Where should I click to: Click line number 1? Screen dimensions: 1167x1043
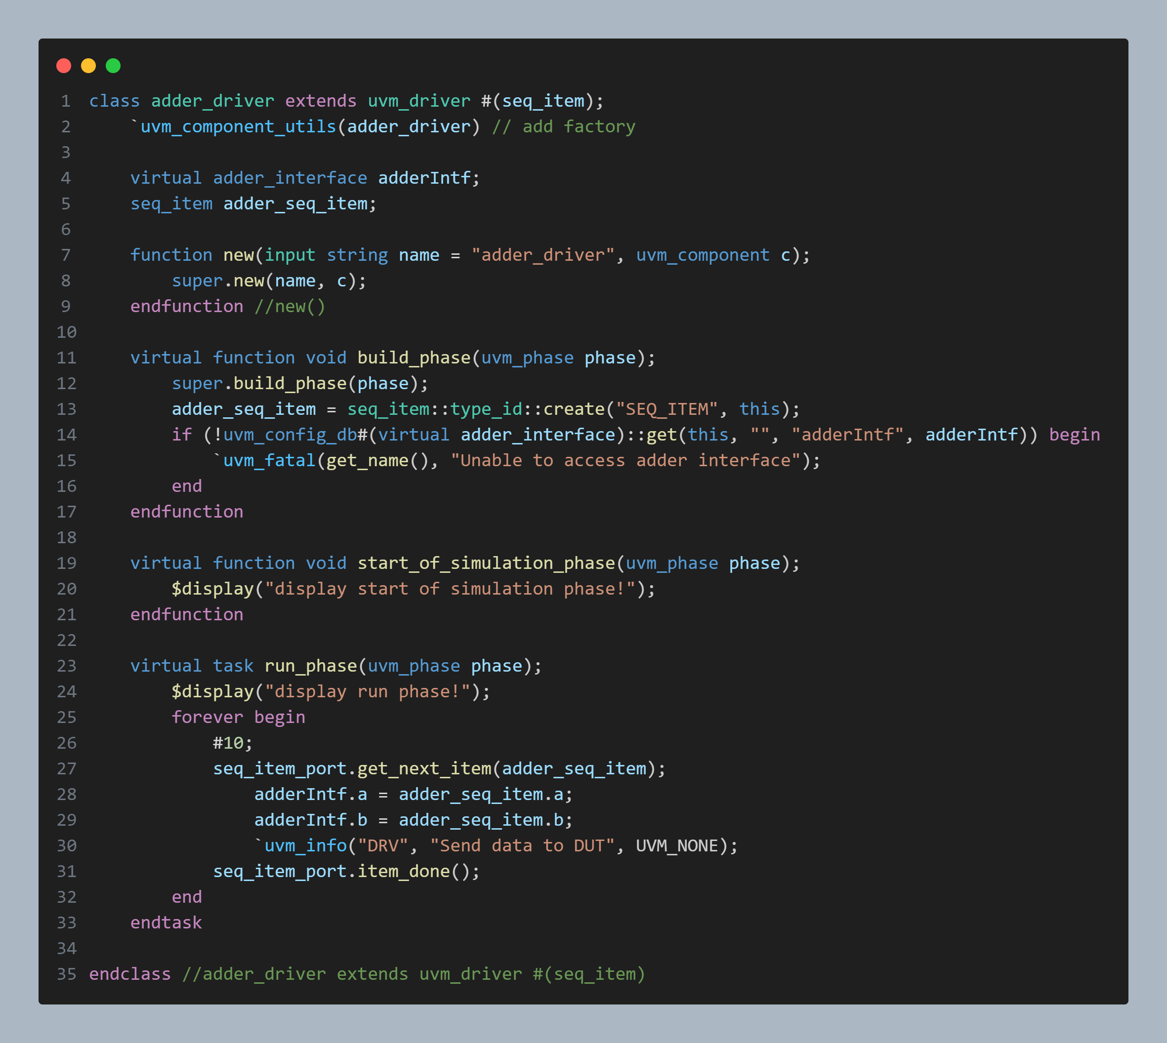(66, 101)
